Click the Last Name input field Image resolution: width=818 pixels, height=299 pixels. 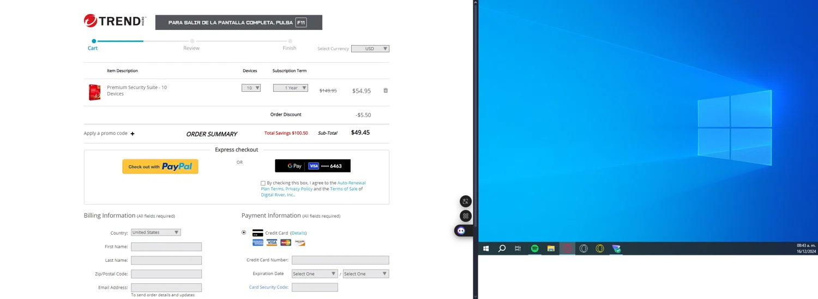[166, 260]
